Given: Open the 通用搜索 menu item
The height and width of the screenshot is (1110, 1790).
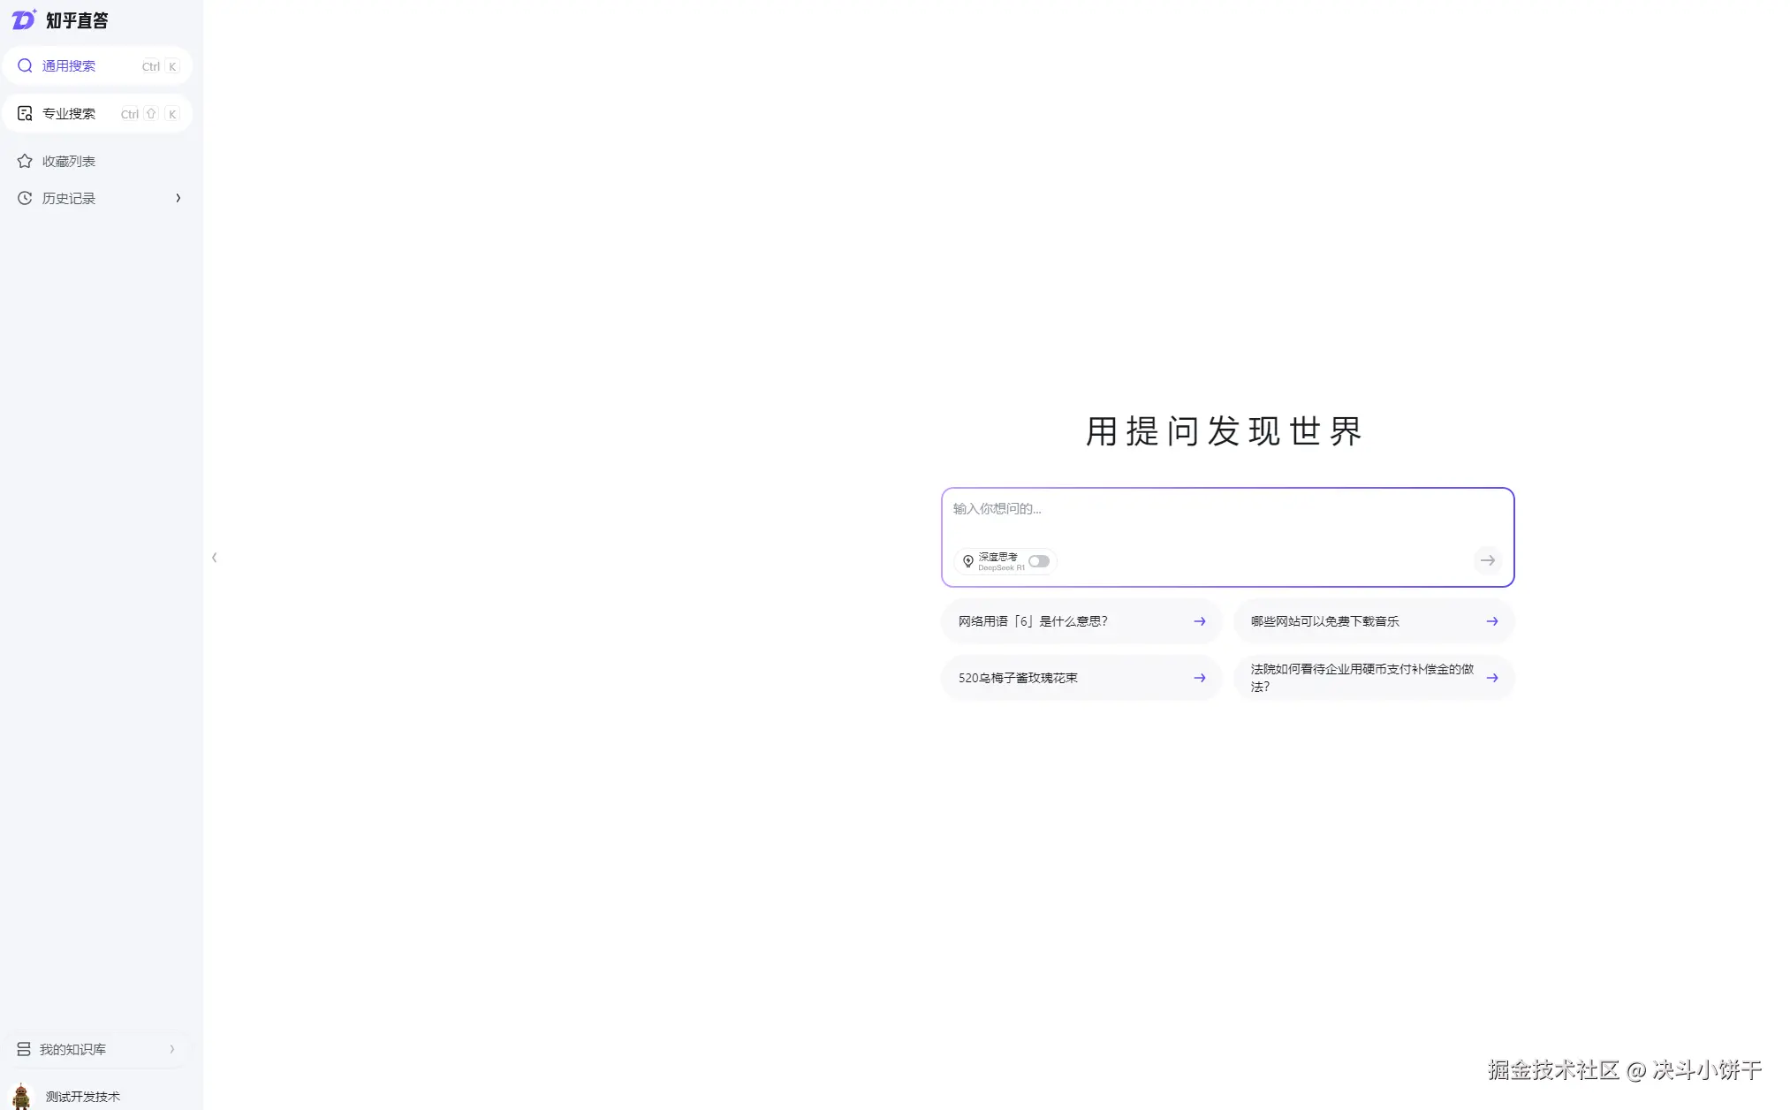Looking at the screenshot, I should coord(69,66).
